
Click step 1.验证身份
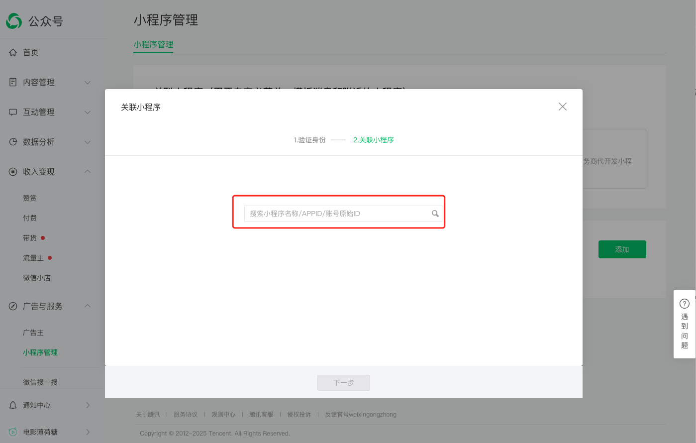pos(309,140)
